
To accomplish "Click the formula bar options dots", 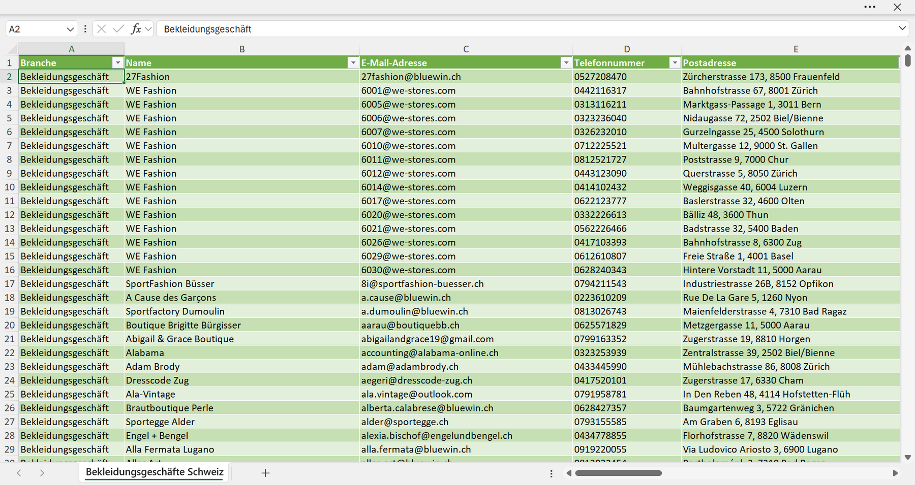I will [x=85, y=29].
